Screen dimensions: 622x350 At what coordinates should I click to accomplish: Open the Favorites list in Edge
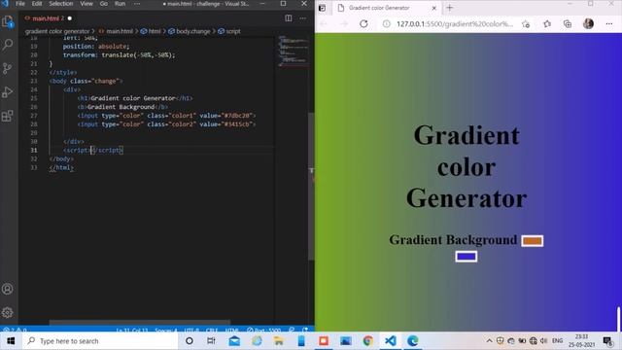coord(547,23)
